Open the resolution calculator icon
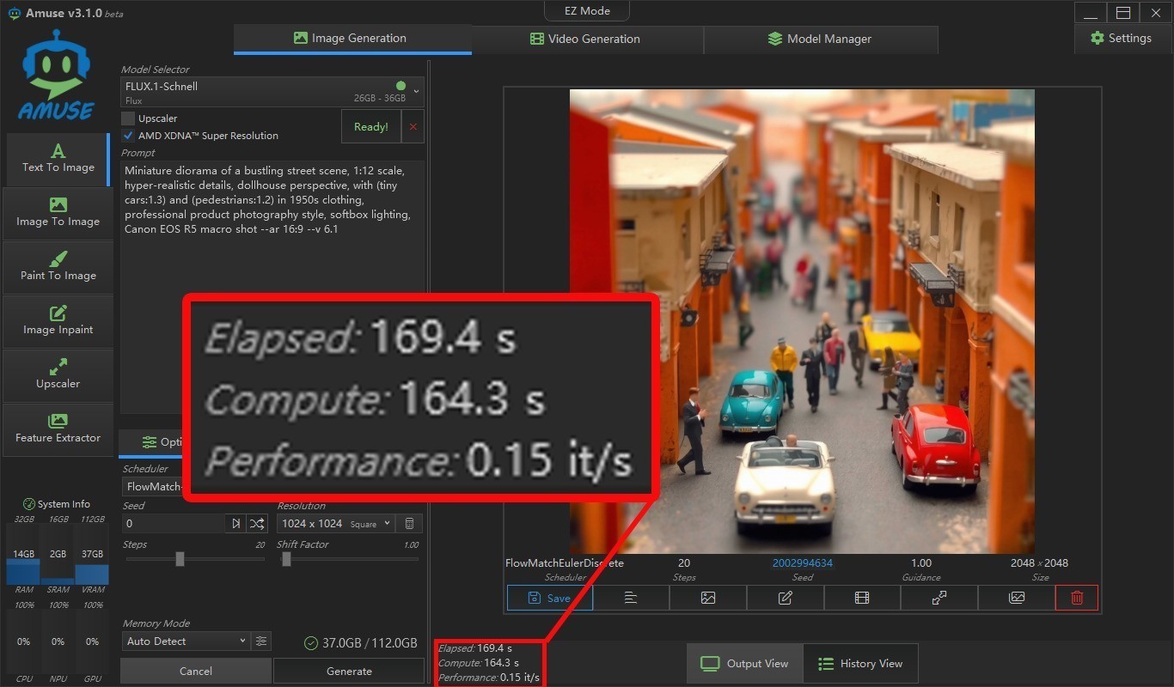This screenshot has height=687, width=1174. tap(410, 524)
